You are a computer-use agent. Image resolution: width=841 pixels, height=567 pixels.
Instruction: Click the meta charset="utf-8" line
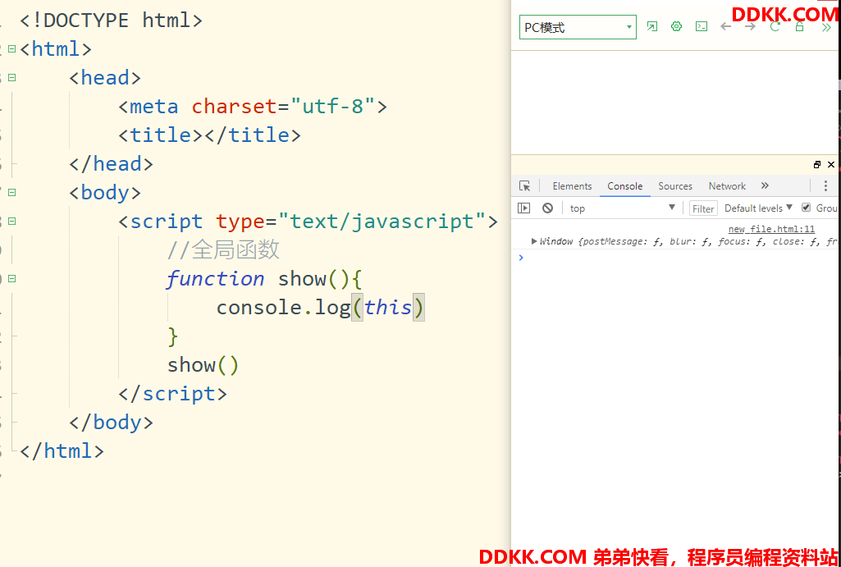[x=253, y=106]
